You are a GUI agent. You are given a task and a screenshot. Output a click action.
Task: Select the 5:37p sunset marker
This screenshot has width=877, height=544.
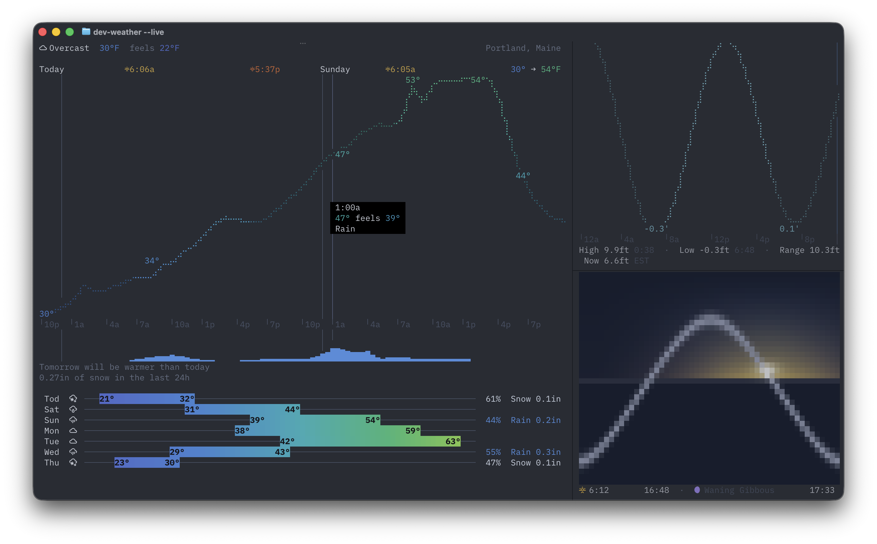(265, 69)
